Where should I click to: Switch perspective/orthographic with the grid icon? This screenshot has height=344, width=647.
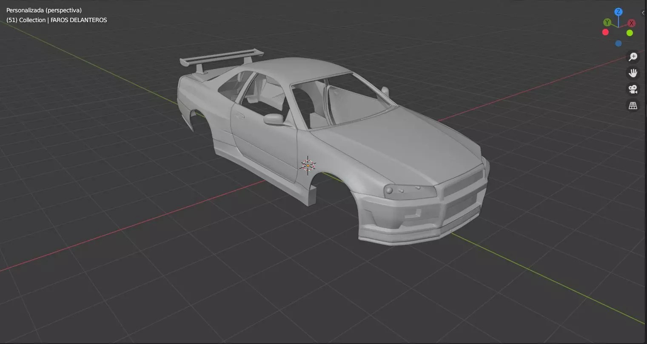click(x=633, y=106)
